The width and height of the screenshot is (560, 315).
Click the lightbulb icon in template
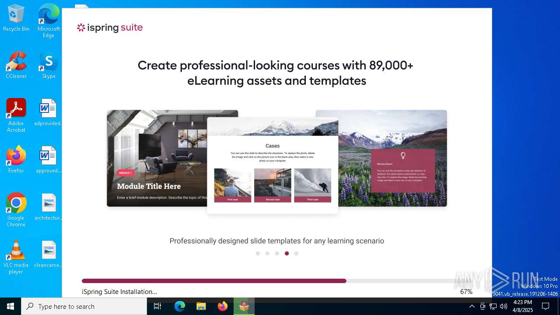(403, 155)
